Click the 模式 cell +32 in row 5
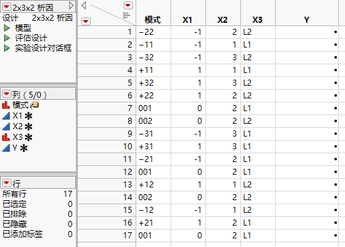This screenshot has height=247, width=345. tap(153, 83)
